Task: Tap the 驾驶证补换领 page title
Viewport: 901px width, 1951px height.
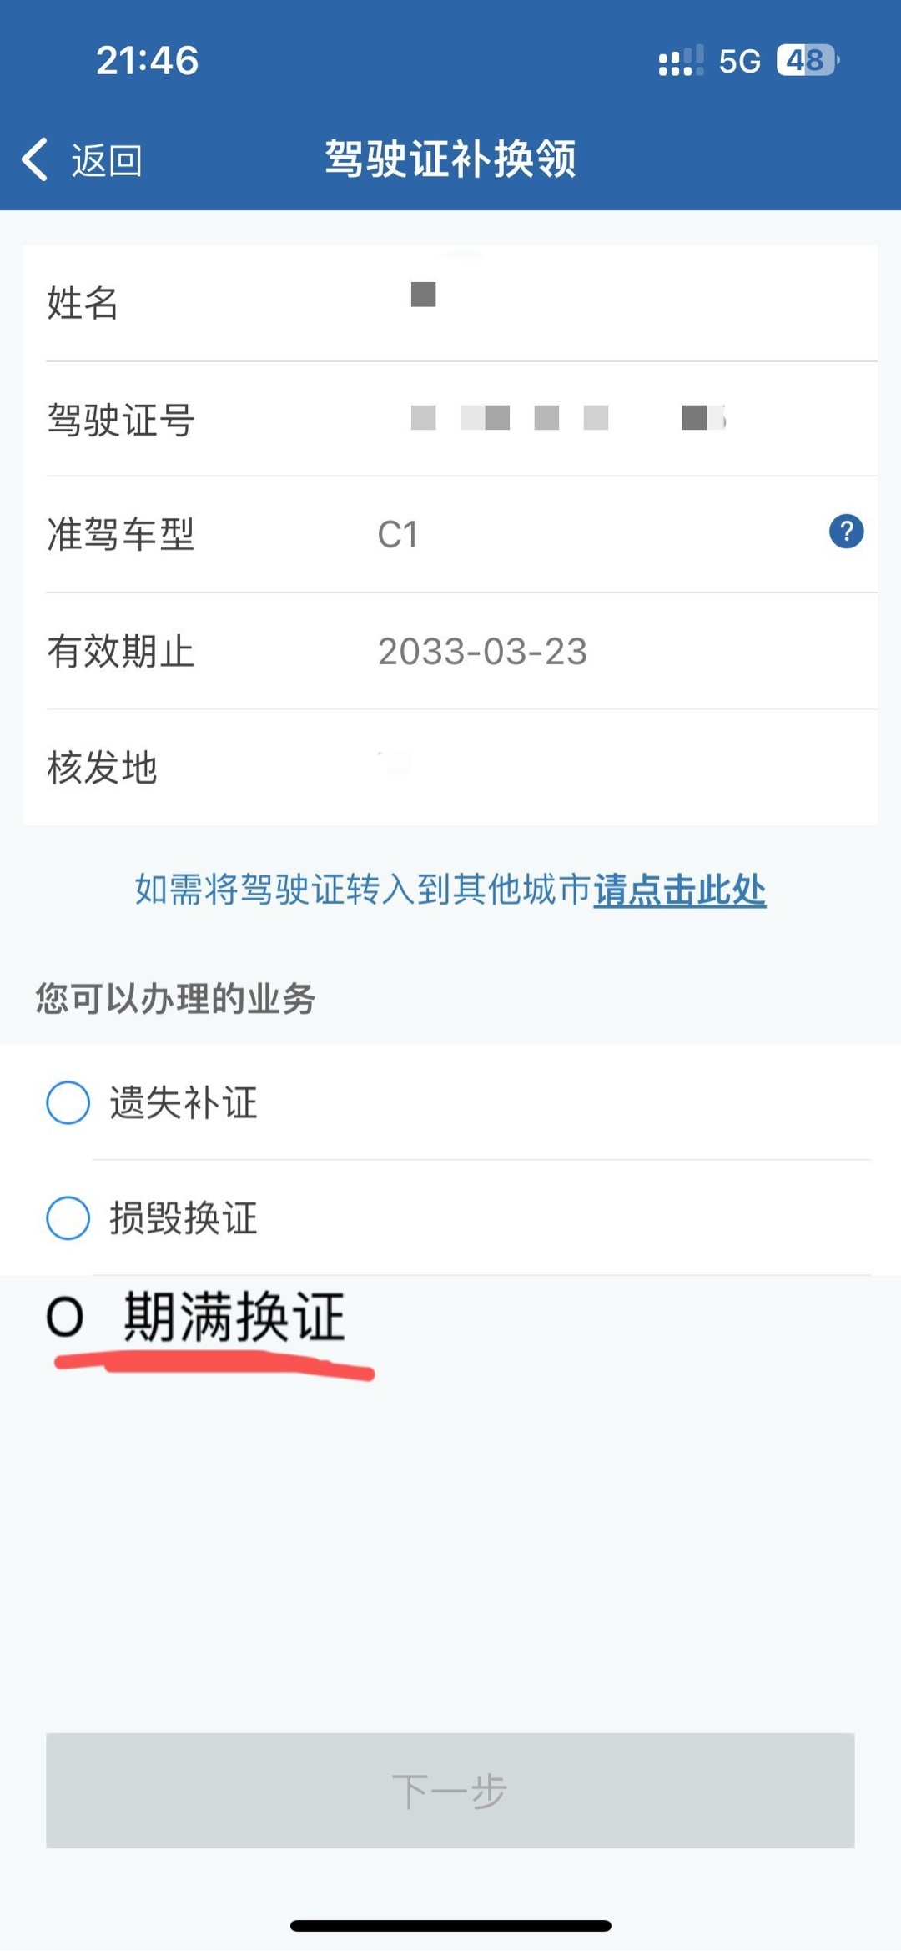Action: coord(450,159)
